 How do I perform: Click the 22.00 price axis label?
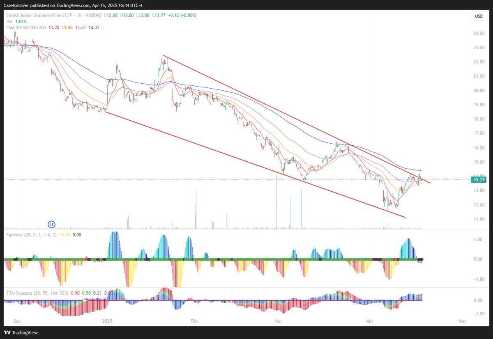pos(479,62)
